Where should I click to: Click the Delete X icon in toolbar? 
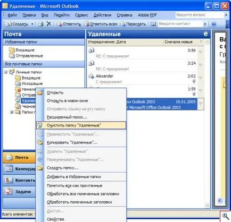pyautogui.click(x=49, y=24)
